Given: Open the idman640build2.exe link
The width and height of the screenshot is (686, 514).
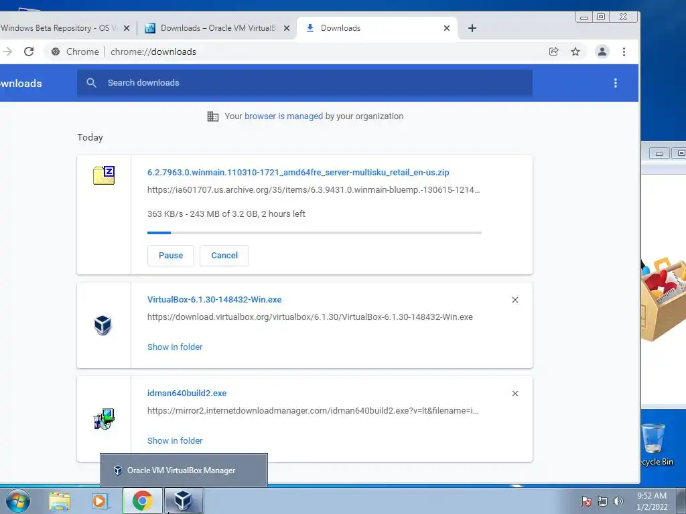Looking at the screenshot, I should [x=187, y=393].
